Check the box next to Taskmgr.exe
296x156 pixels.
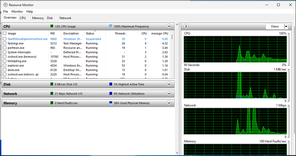pyautogui.click(x=5, y=43)
